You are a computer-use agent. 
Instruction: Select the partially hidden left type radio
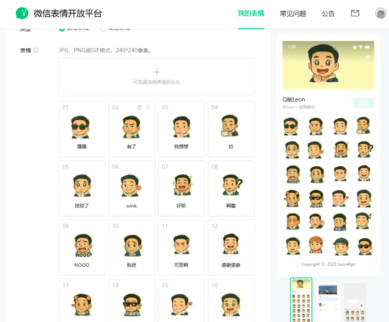pos(62,29)
